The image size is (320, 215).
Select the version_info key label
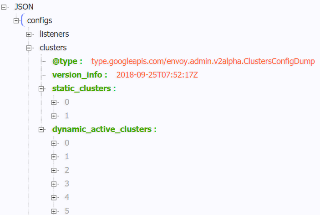tap(79, 75)
